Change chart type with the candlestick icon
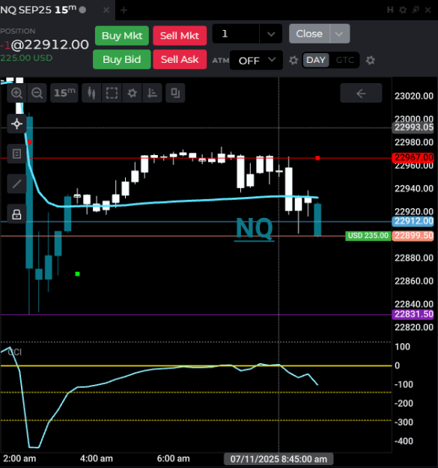The height and width of the screenshot is (468, 438). pos(91,93)
